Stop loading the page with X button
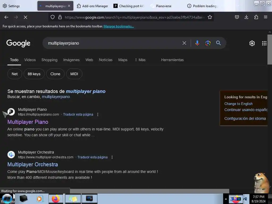272x204 pixels. click(25, 17)
